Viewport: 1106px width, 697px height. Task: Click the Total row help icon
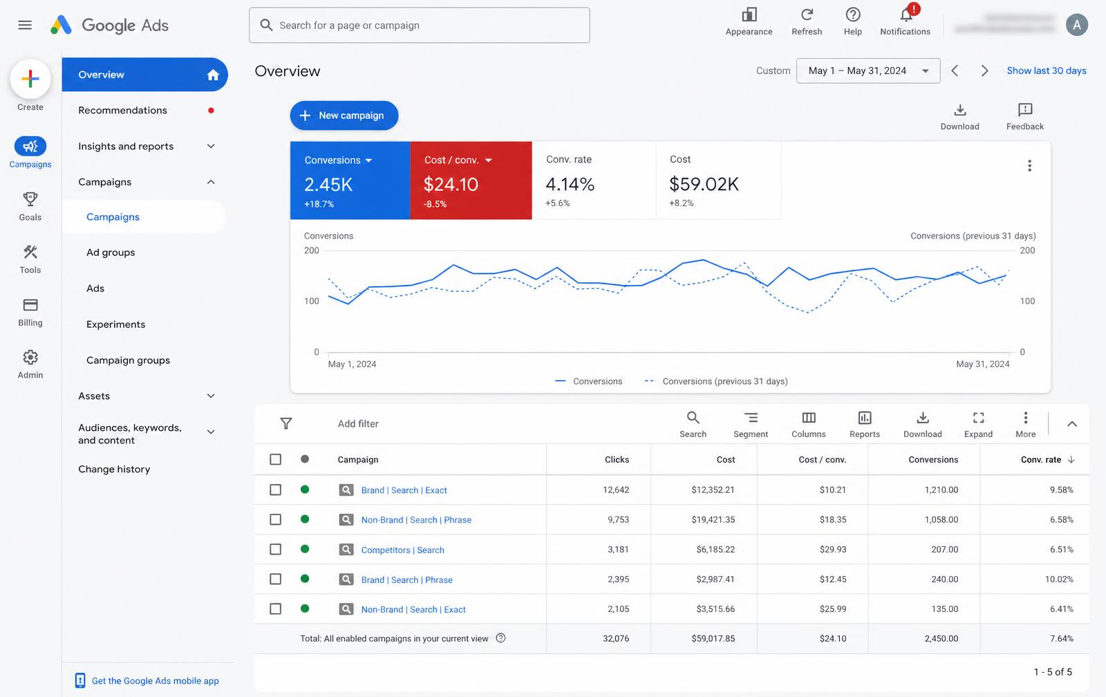point(501,638)
